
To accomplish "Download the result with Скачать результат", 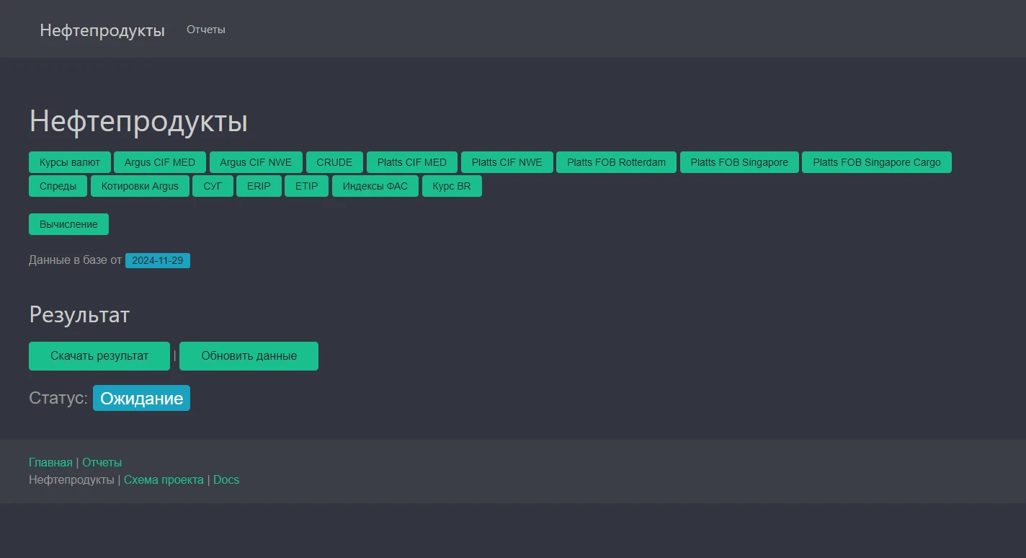I will pyautogui.click(x=99, y=356).
